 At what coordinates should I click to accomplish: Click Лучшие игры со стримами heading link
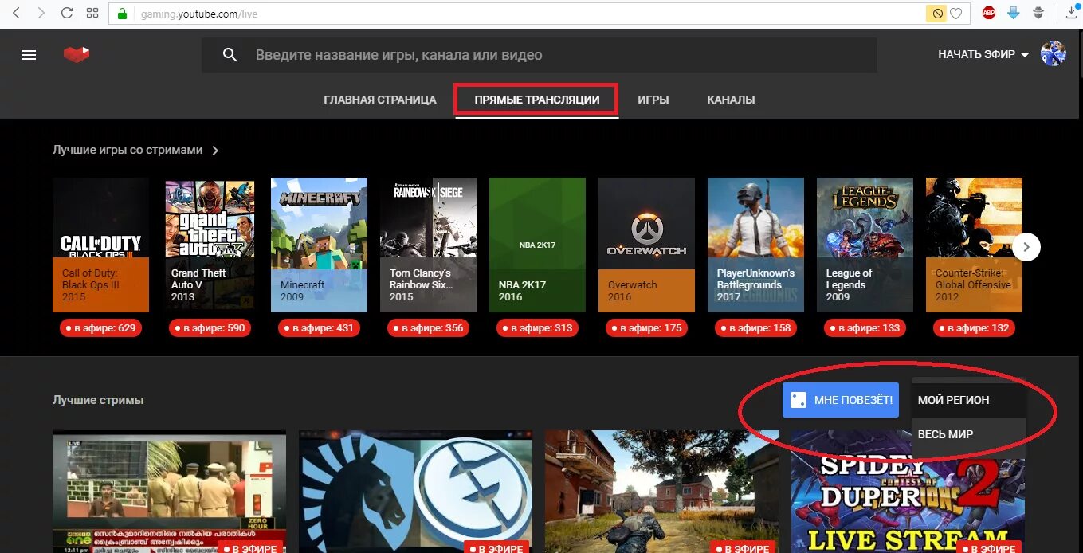click(128, 150)
